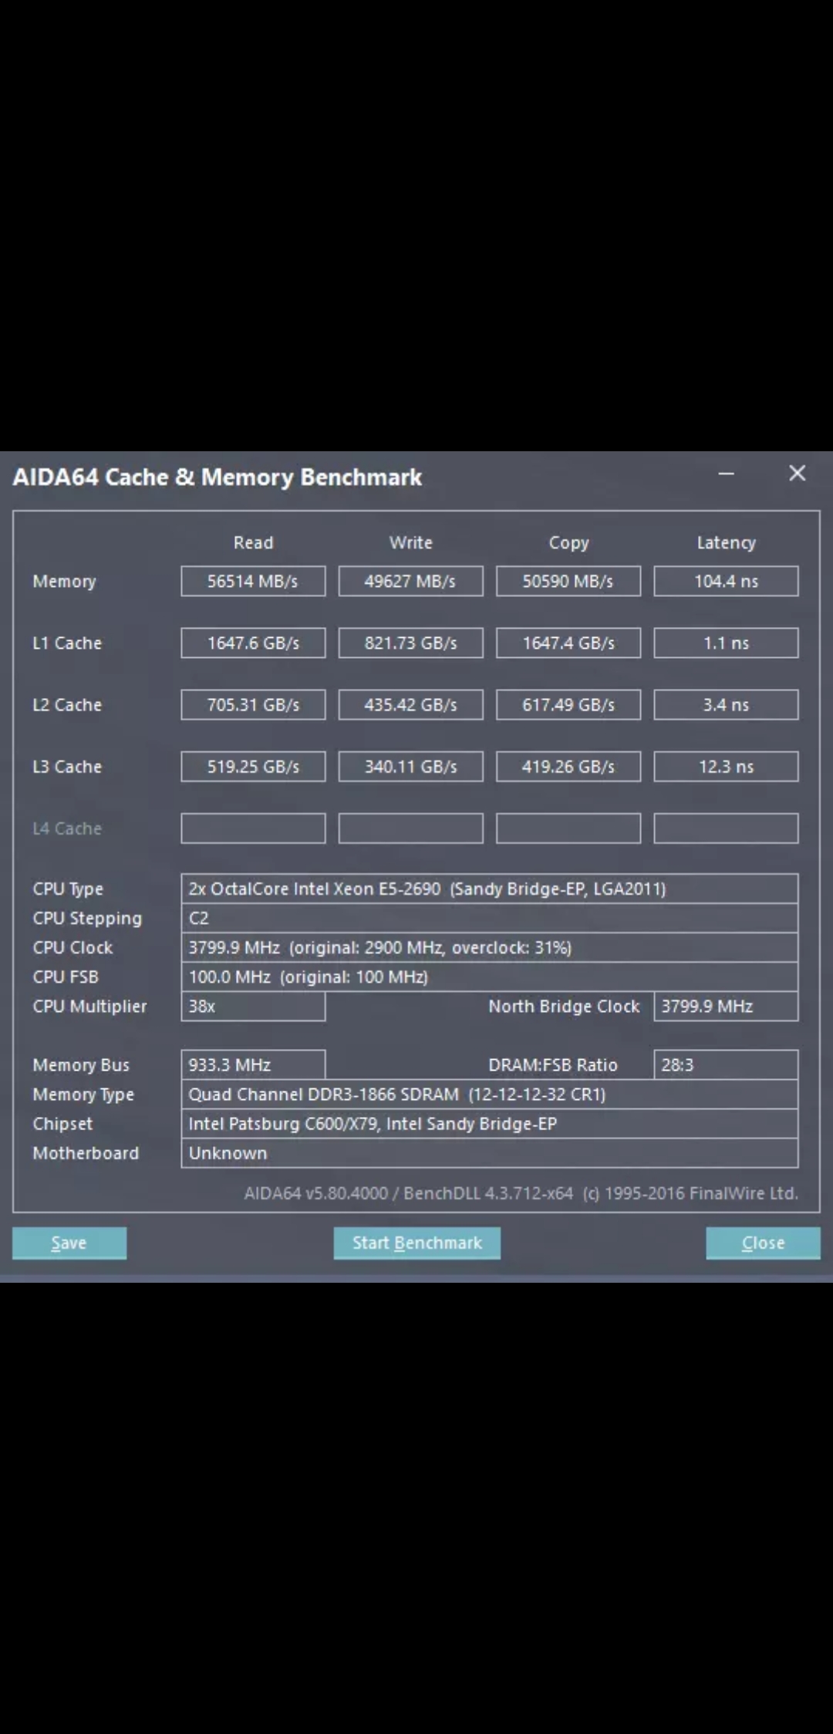
Task: Select Memory Latency value 104.4 ns
Action: pos(726,581)
